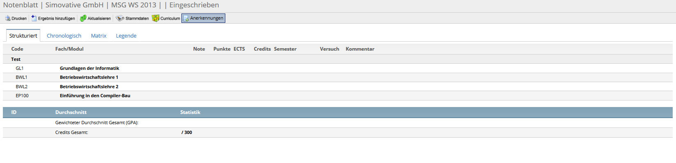Click the Fach/Modul column header
This screenshot has width=676, height=163.
click(69, 49)
